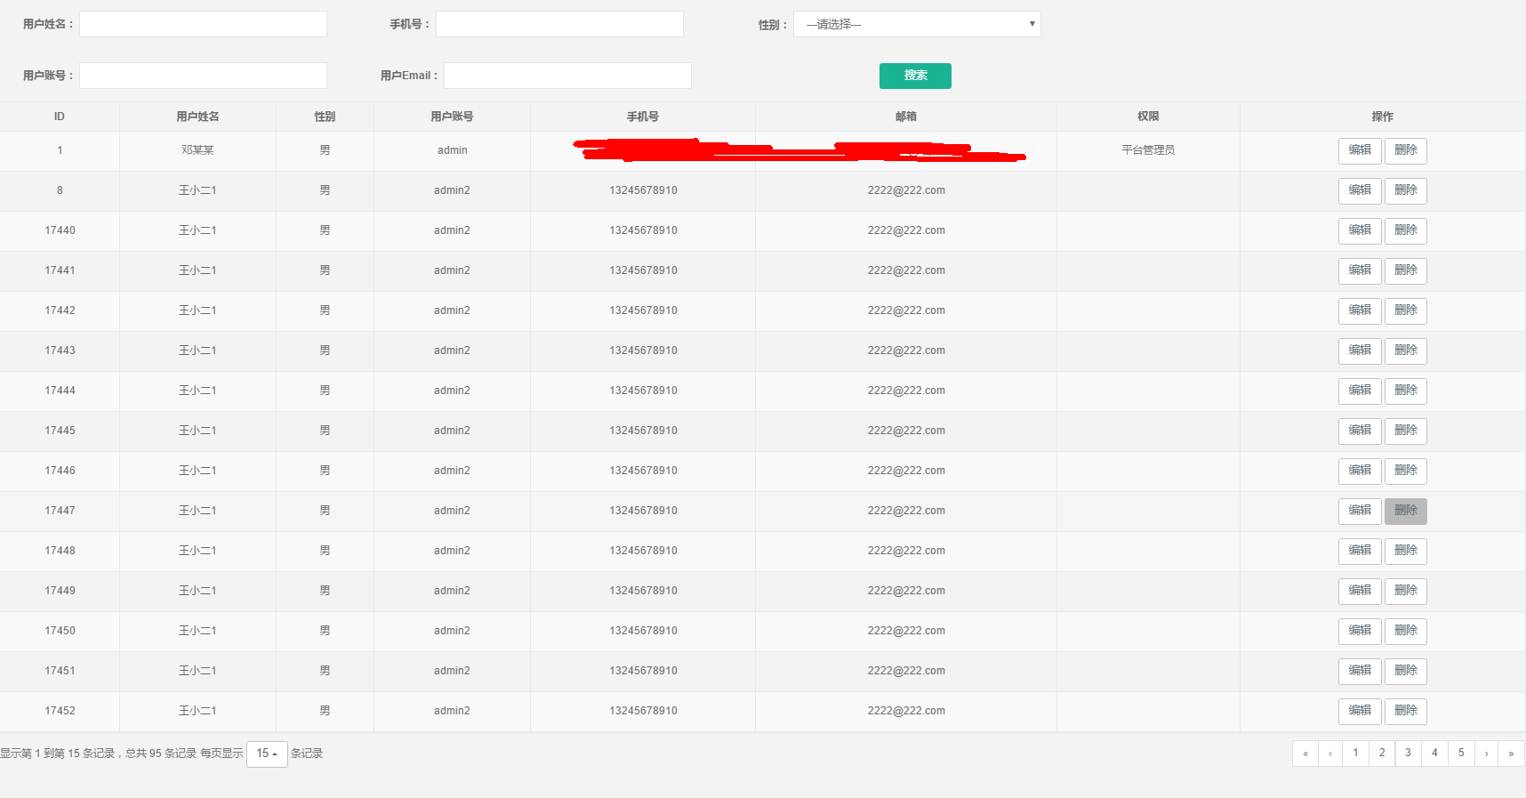Click 删除 in row 17444
Viewport: 1526px width, 798px height.
click(x=1406, y=391)
